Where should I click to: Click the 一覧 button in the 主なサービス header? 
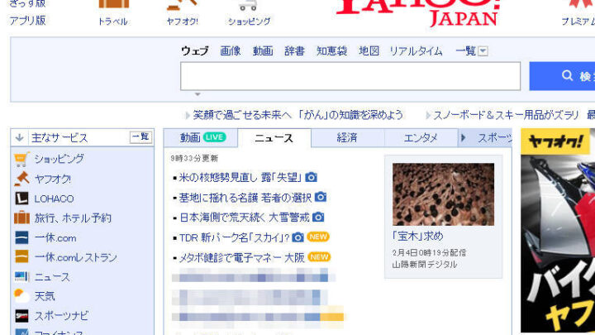[x=140, y=137]
